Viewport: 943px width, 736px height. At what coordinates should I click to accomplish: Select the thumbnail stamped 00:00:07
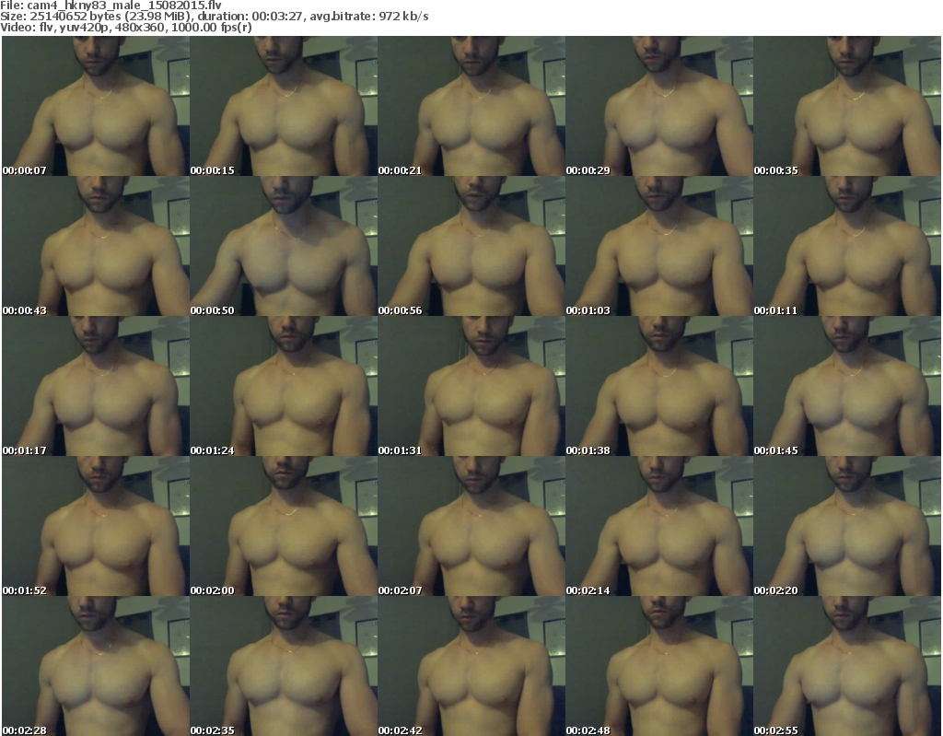pyautogui.click(x=96, y=106)
